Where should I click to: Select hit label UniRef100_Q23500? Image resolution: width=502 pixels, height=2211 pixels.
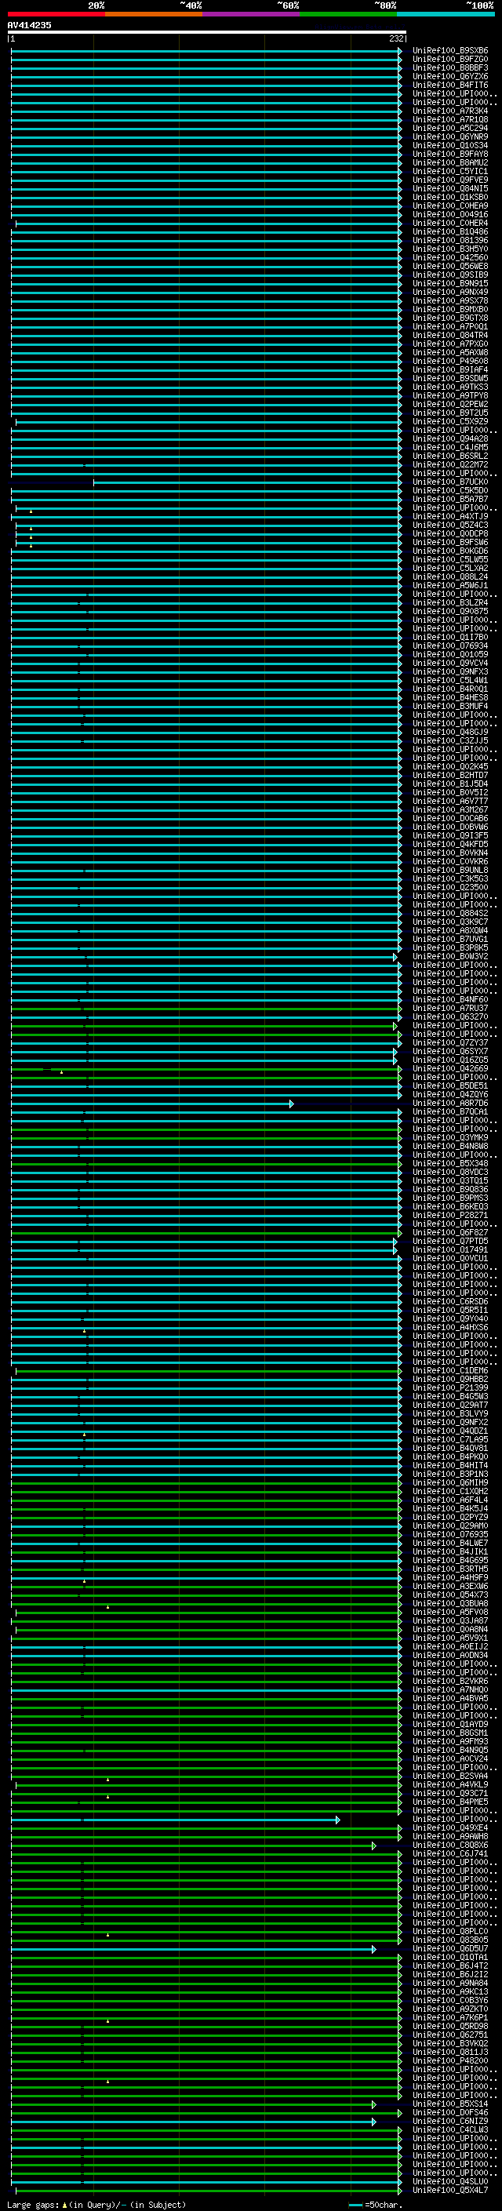450,888
